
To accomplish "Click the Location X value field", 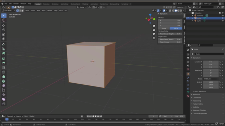I will pyautogui.click(x=211, y=62).
